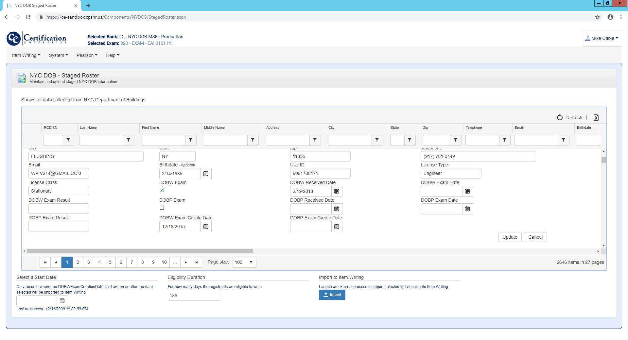628x340 pixels.
Task: Click the Last Name filter icon
Action: 129,140
